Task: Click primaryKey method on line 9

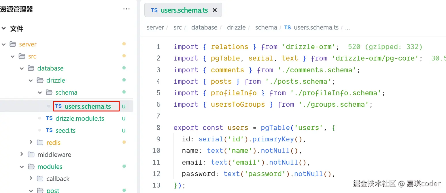Action: (273, 139)
